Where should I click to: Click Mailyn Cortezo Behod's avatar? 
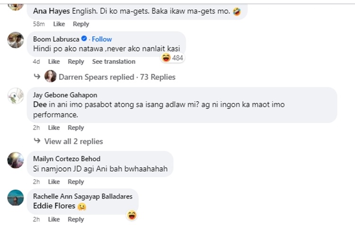point(16,160)
